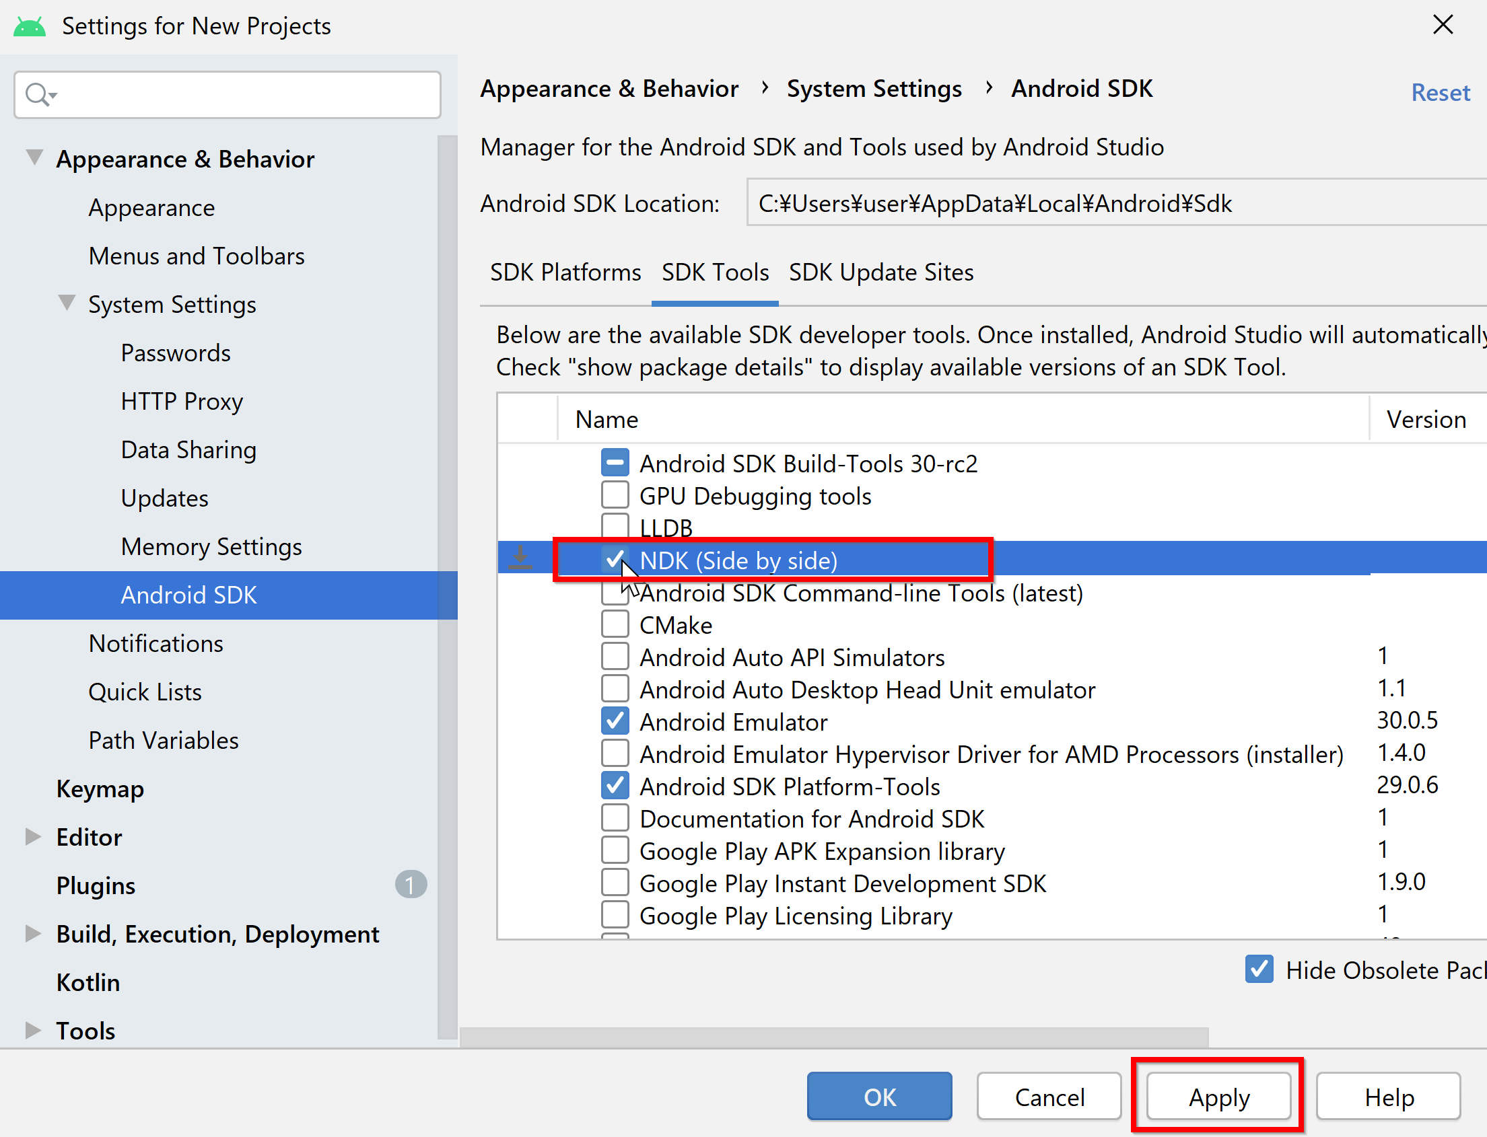Click version 29.0.6 of Platform-Tools

(x=1407, y=784)
